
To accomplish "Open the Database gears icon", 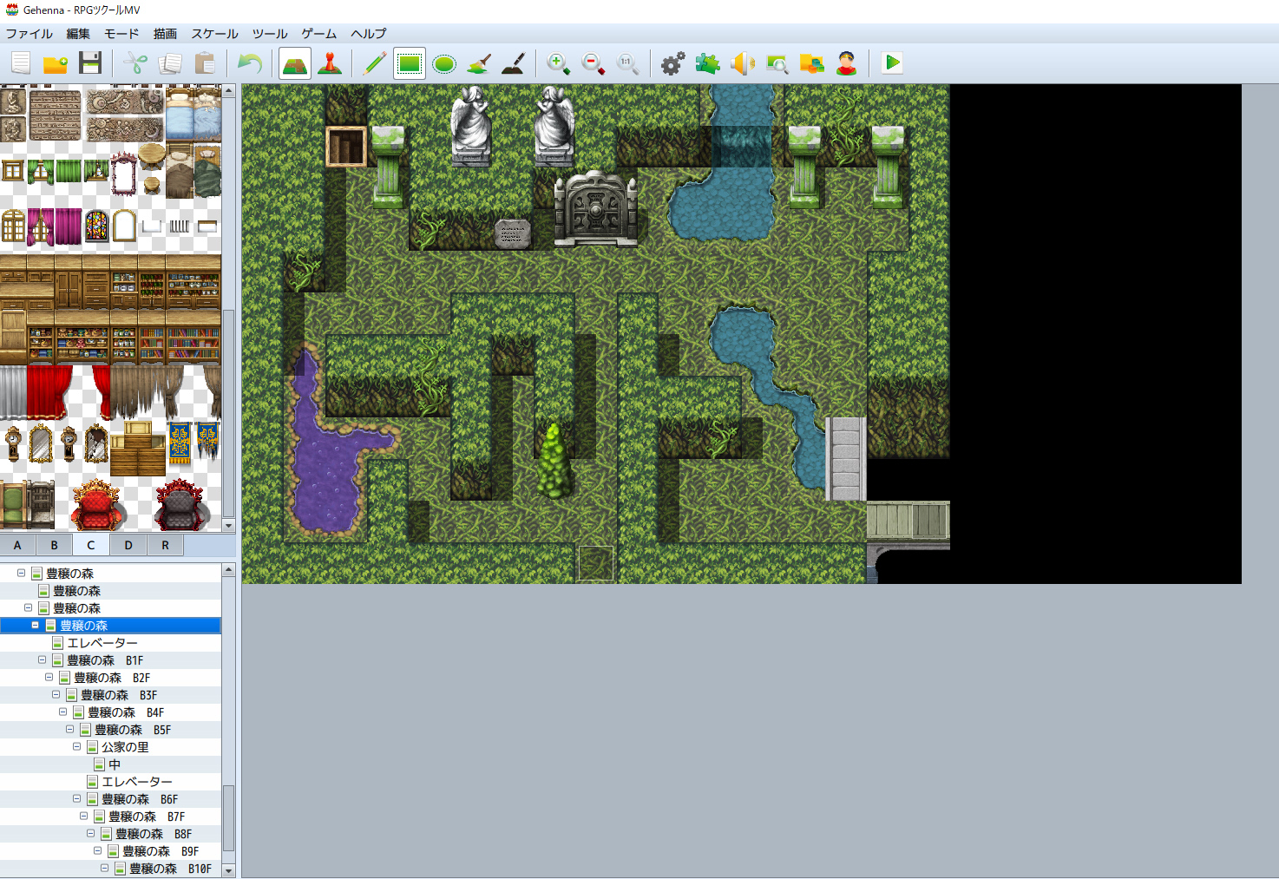I will coord(673,63).
